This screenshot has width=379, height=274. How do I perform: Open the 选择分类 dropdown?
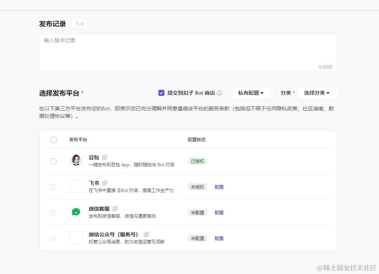coord(317,93)
